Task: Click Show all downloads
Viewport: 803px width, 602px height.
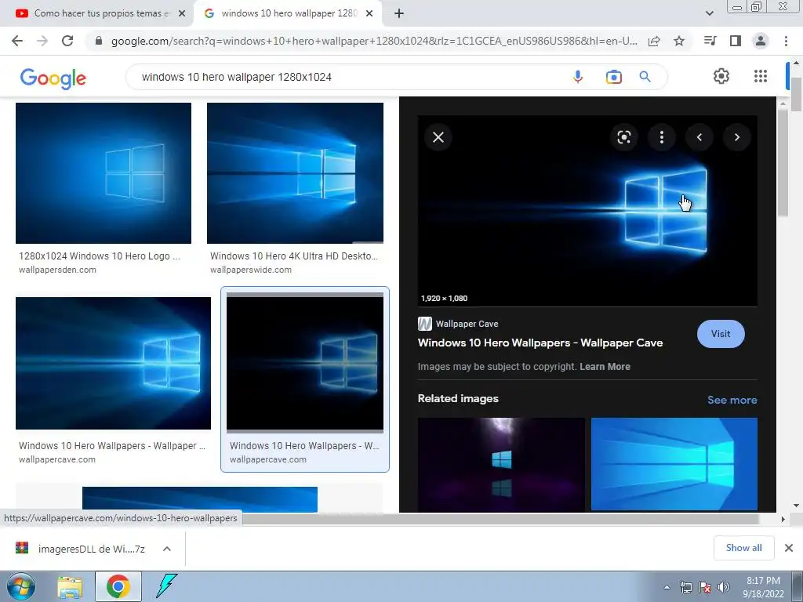Action: click(x=743, y=548)
